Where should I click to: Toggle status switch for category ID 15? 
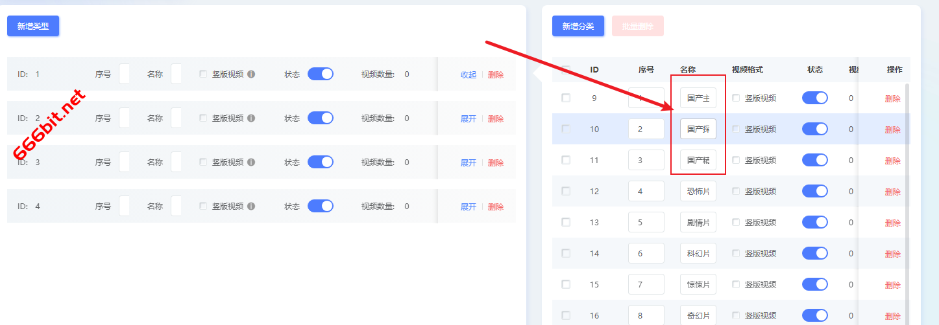coord(815,284)
